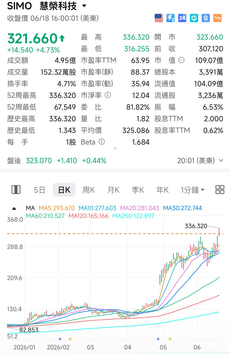Tap the 市盈率TTM value 63.95

pos(140,60)
